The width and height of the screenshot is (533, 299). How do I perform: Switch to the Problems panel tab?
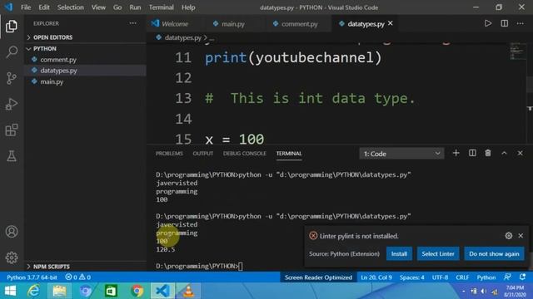[169, 153]
